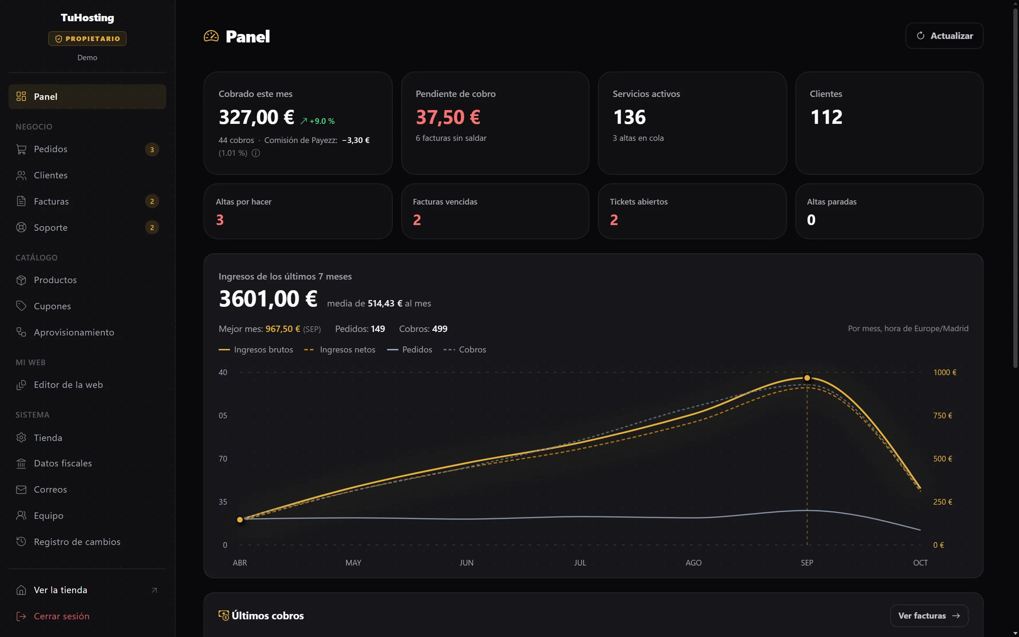Click the page vertical scrollbar
The height and width of the screenshot is (637, 1019).
pos(1015,188)
